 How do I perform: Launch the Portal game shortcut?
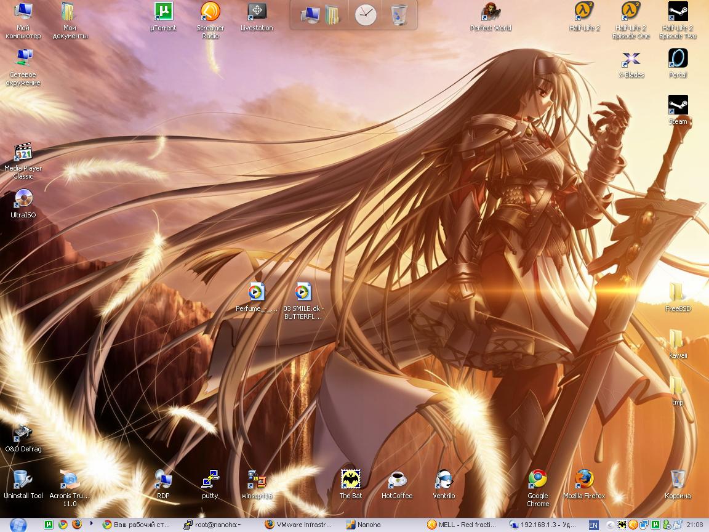(678, 64)
